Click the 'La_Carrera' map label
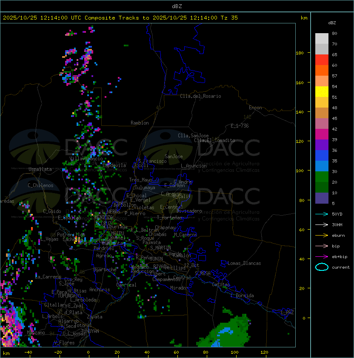The image size is (354, 358). (x=48, y=277)
